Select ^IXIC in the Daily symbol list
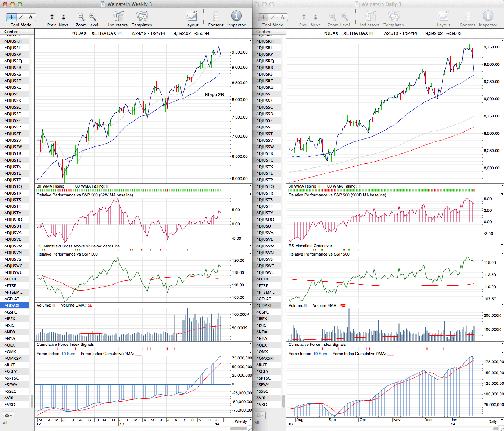This screenshot has height=431, width=504. [x=267, y=325]
